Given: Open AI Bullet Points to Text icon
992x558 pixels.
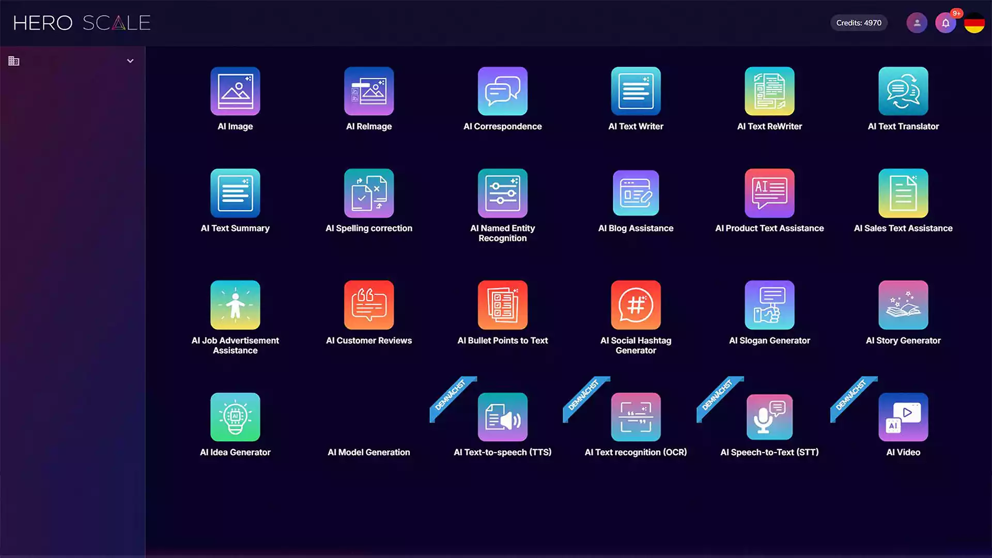Looking at the screenshot, I should [x=503, y=305].
